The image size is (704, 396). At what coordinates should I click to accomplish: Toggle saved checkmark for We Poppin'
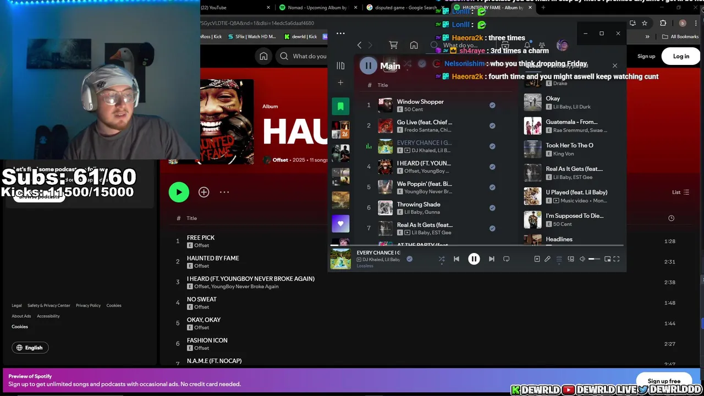492,187
